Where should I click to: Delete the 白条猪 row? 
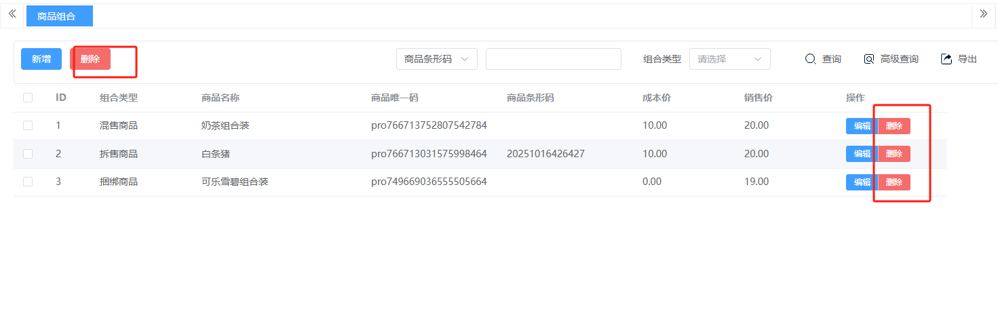coord(894,154)
